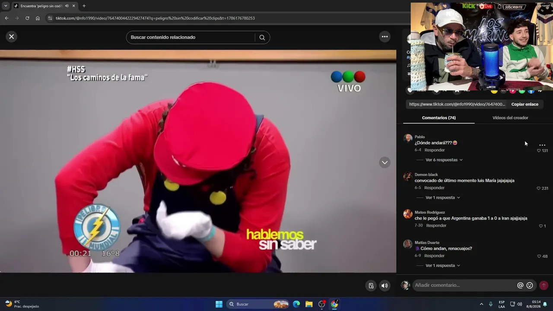Open a new browser tab
Viewport: 553px width, 311px height.
(84, 6)
